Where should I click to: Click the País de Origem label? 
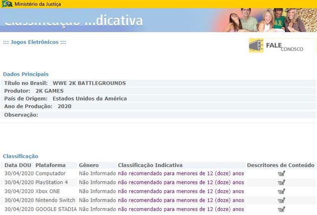26,99
